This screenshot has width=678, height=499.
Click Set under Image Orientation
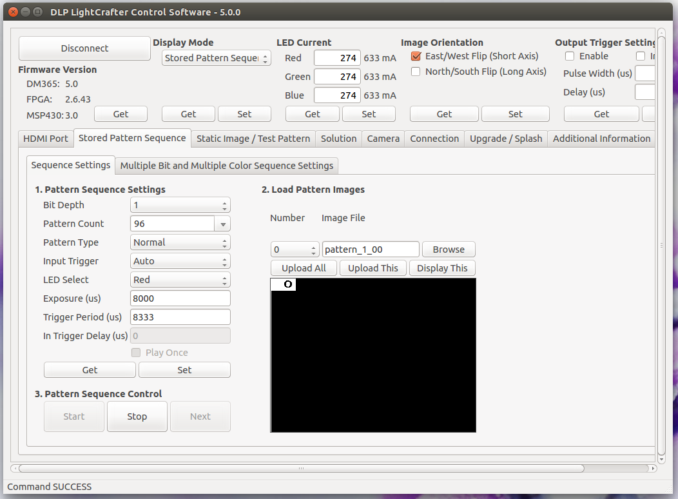pyautogui.click(x=516, y=114)
